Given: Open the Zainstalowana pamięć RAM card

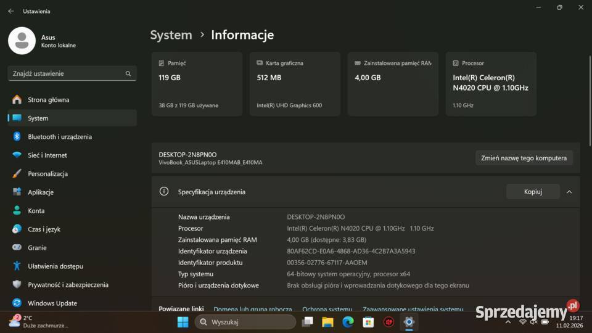Looking at the screenshot, I should point(393,84).
